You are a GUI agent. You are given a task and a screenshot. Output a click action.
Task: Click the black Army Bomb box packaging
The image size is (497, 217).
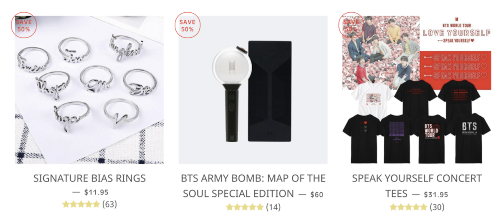pos(270,92)
